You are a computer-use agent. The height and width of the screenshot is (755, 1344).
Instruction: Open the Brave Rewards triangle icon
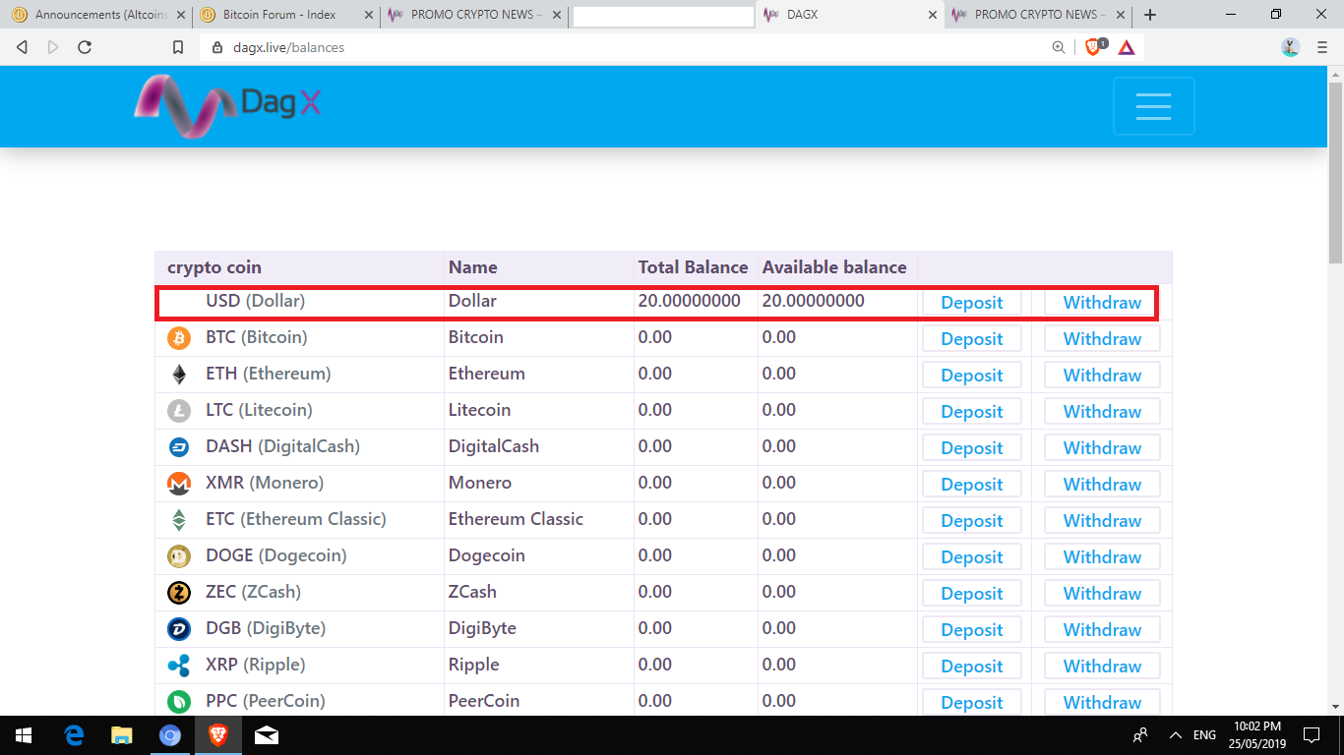pyautogui.click(x=1127, y=47)
